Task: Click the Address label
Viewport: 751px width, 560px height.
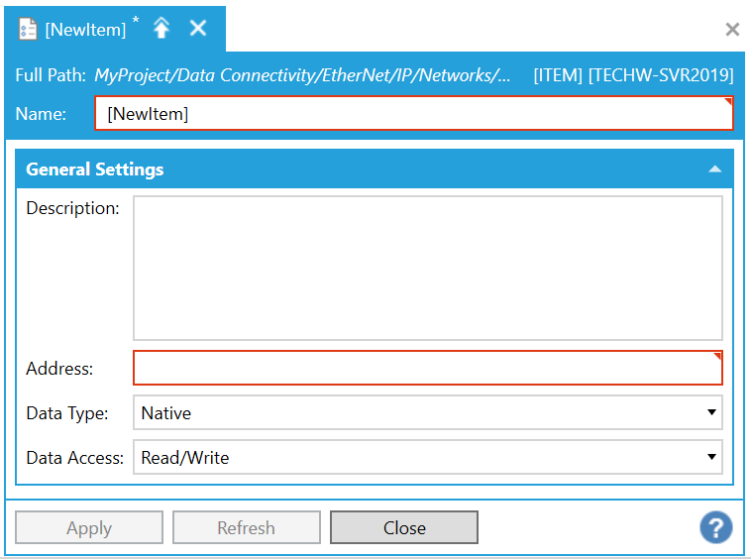Action: tap(59, 369)
